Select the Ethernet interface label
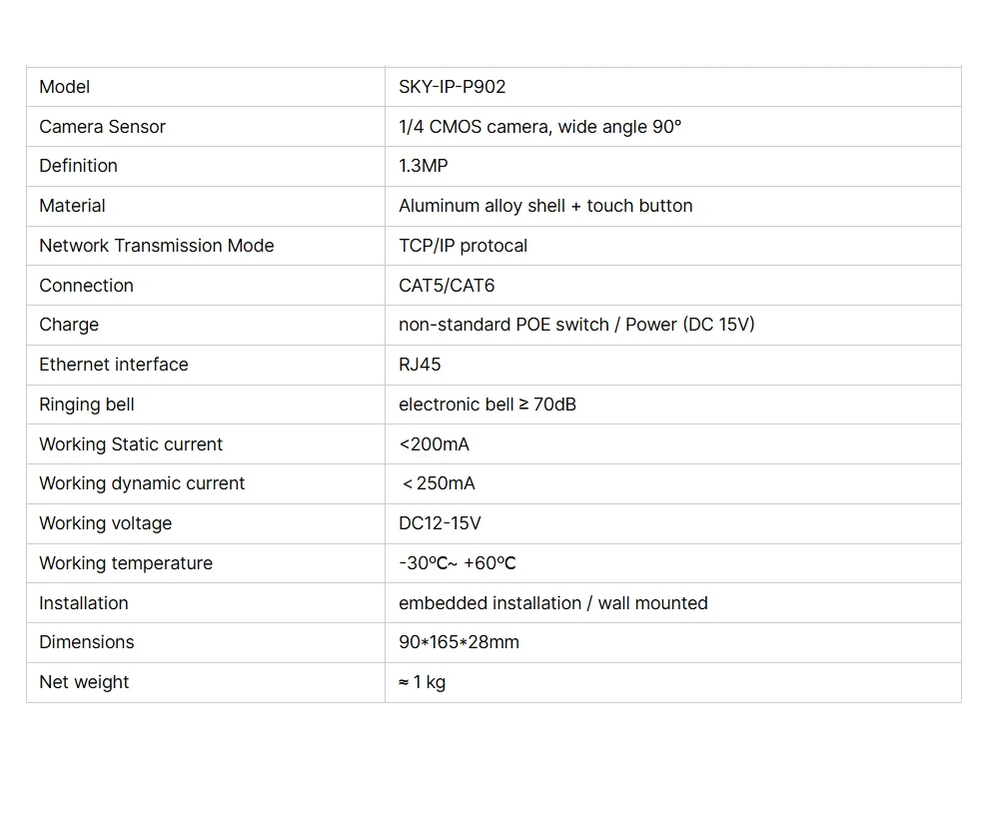 point(114,365)
